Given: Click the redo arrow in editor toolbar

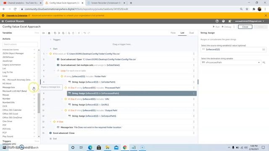Looking at the screenshot, I should click(x=89, y=33).
